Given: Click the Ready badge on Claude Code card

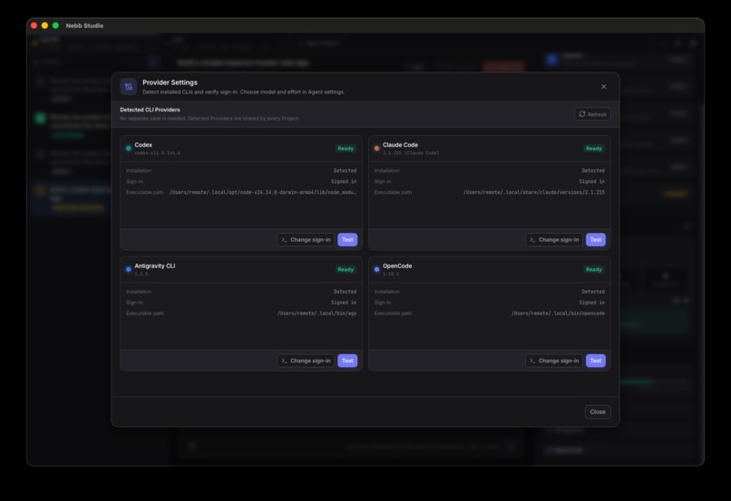Looking at the screenshot, I should (593, 149).
